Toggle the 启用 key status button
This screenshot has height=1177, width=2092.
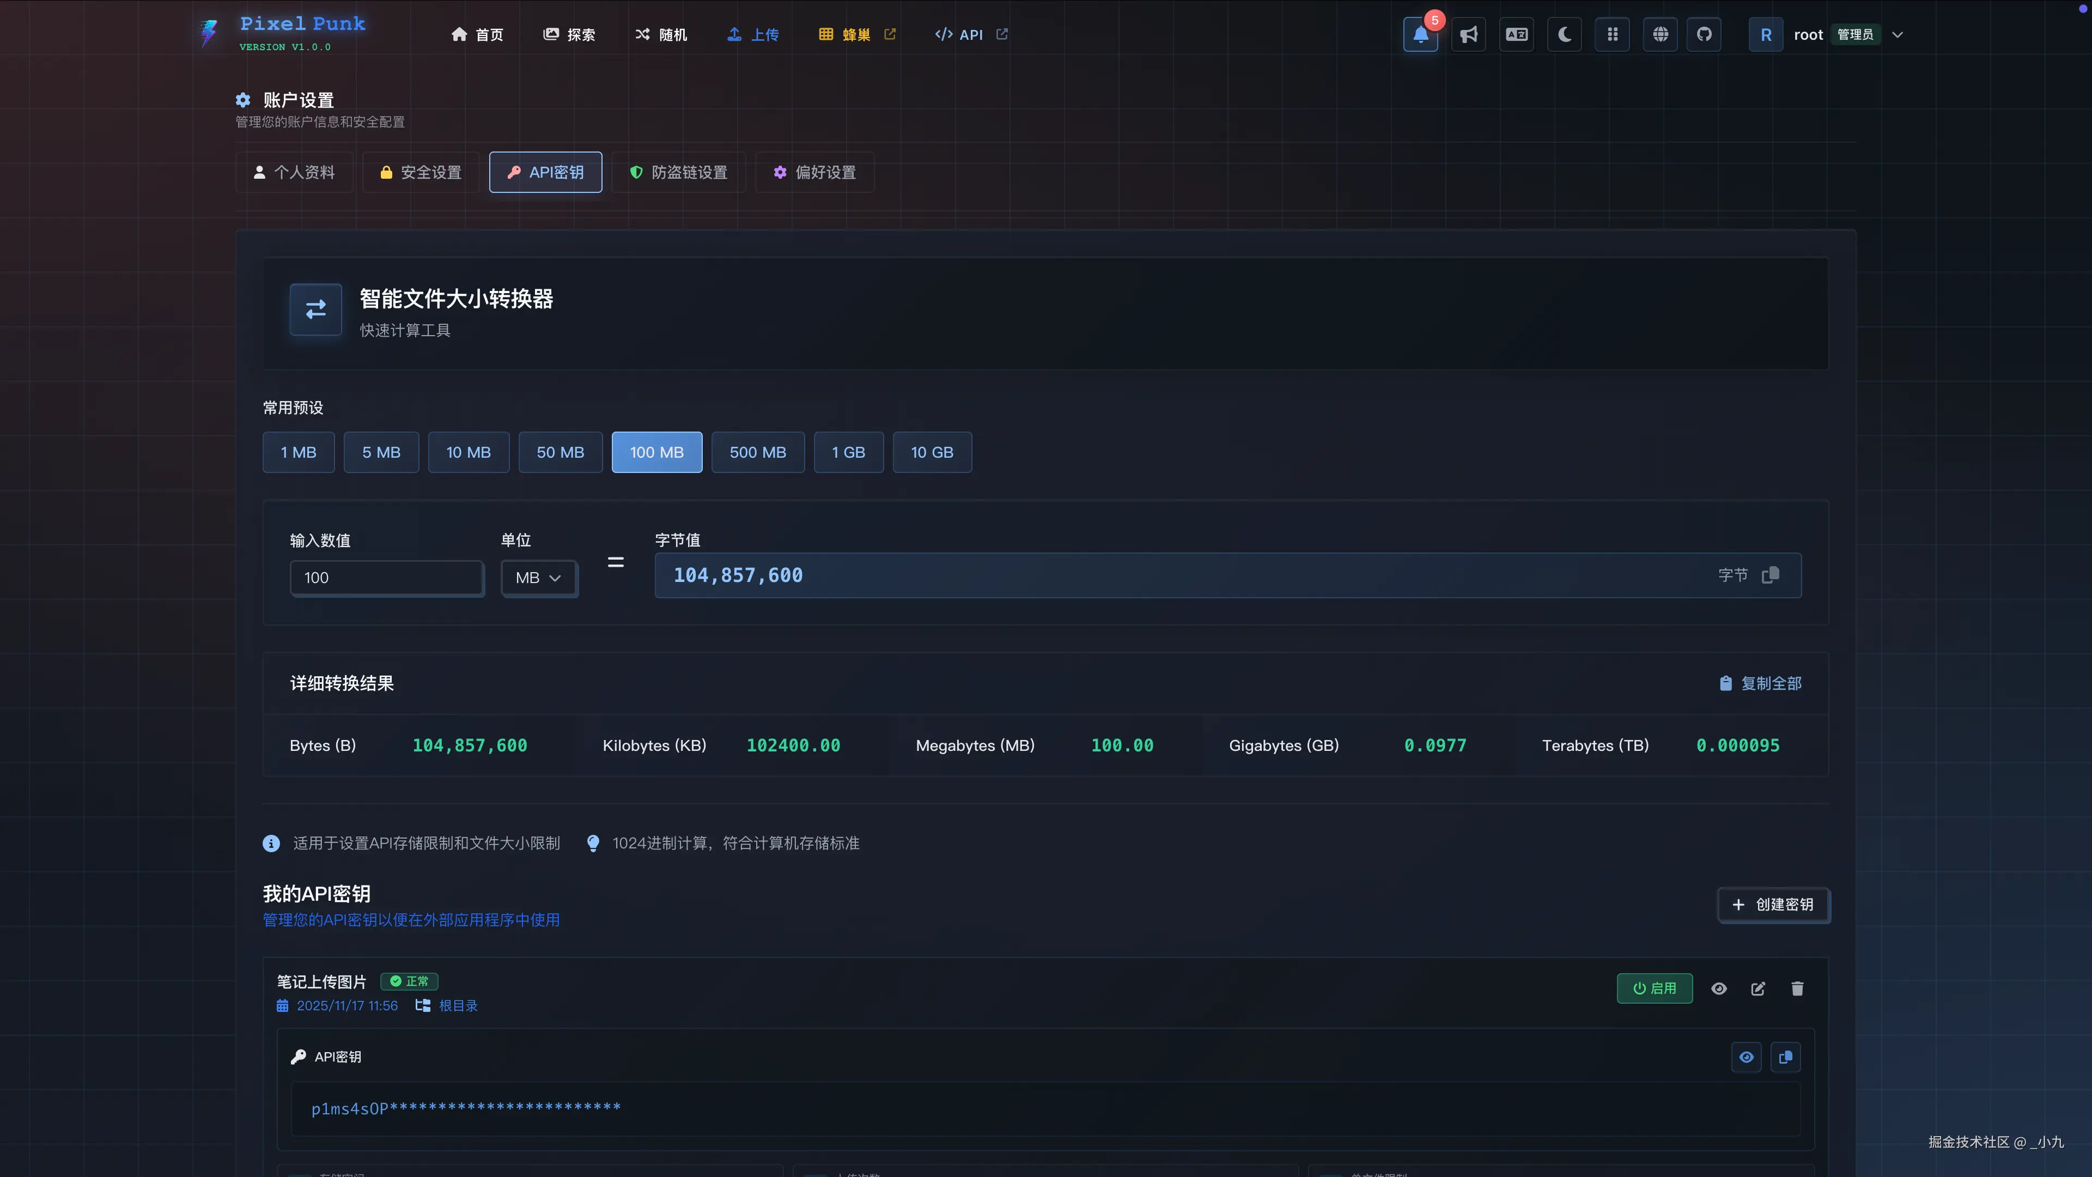pos(1655,988)
